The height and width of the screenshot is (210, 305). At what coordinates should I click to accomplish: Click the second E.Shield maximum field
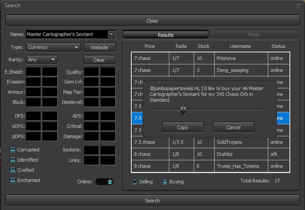tap(50, 72)
